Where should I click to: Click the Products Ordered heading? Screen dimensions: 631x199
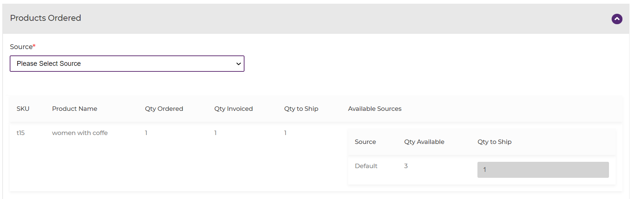45,18
